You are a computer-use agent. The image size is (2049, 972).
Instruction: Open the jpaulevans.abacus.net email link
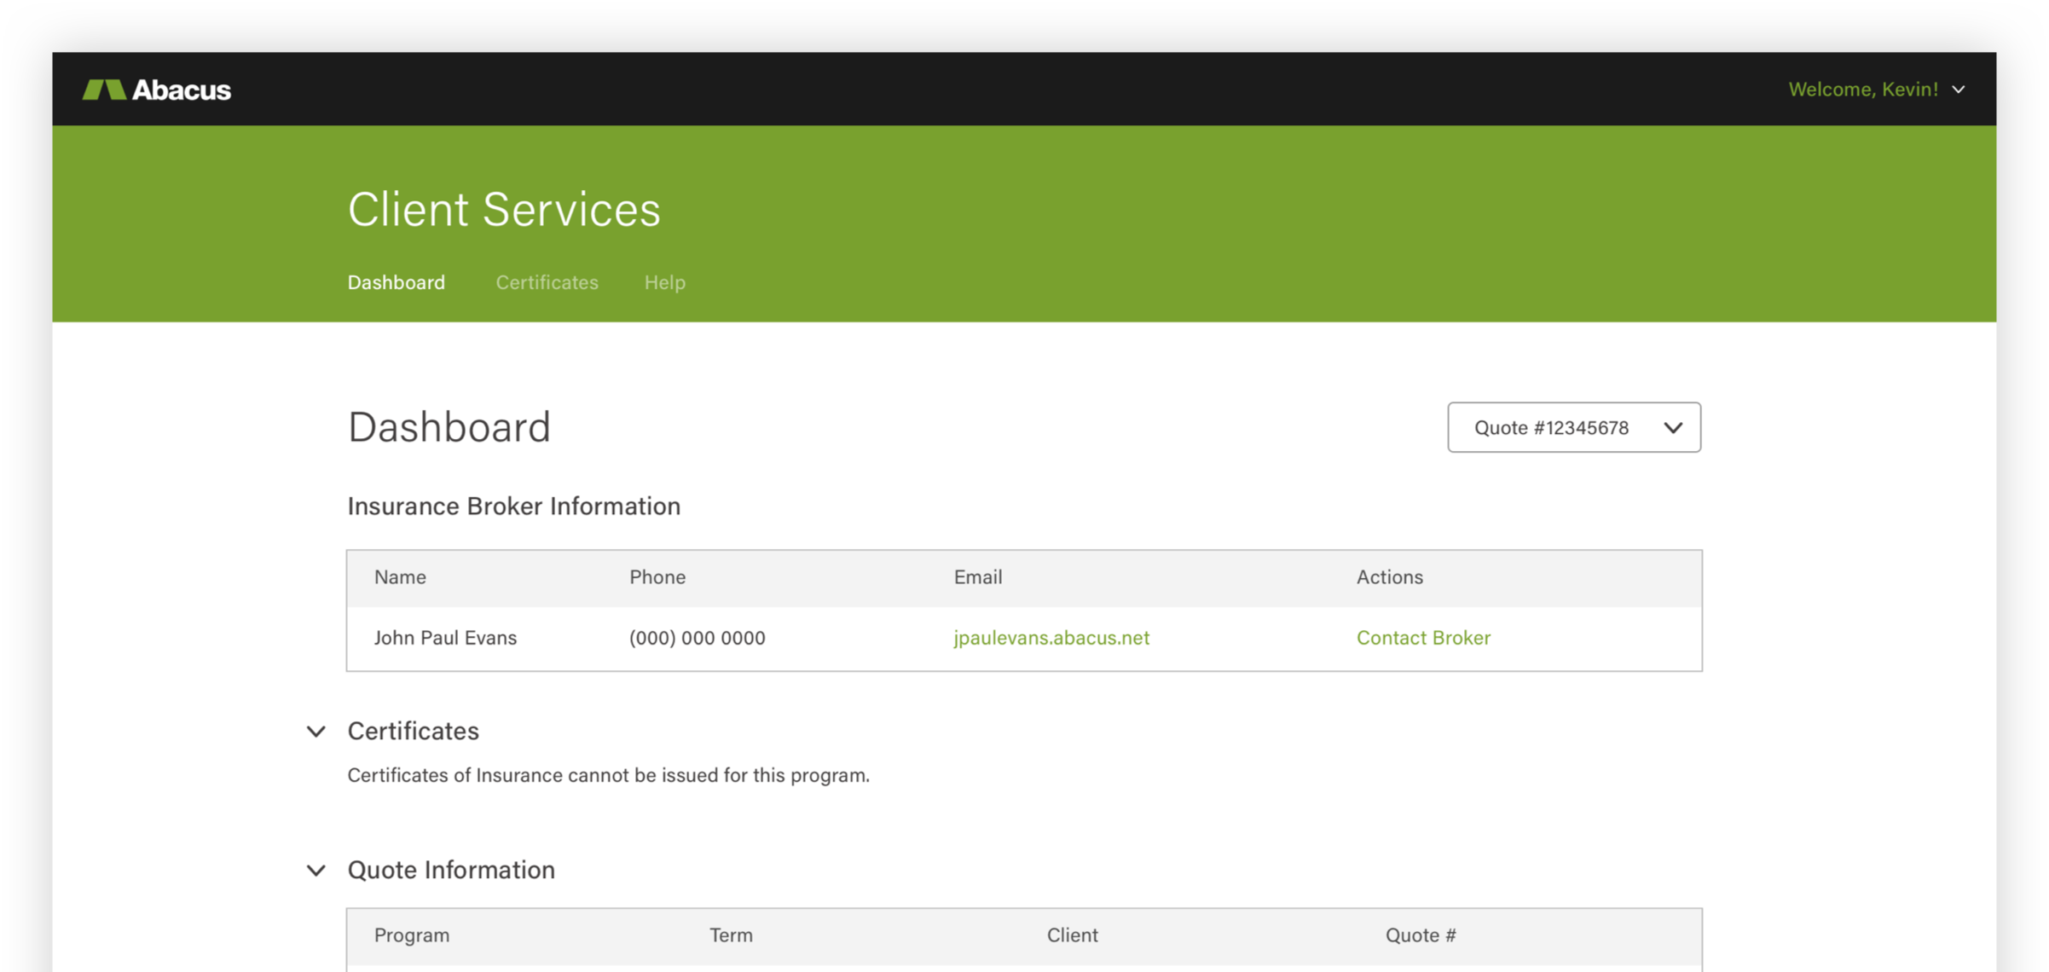pyautogui.click(x=1051, y=638)
